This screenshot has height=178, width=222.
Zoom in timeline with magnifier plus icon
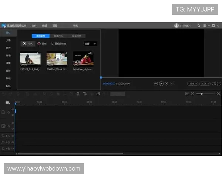218,94
